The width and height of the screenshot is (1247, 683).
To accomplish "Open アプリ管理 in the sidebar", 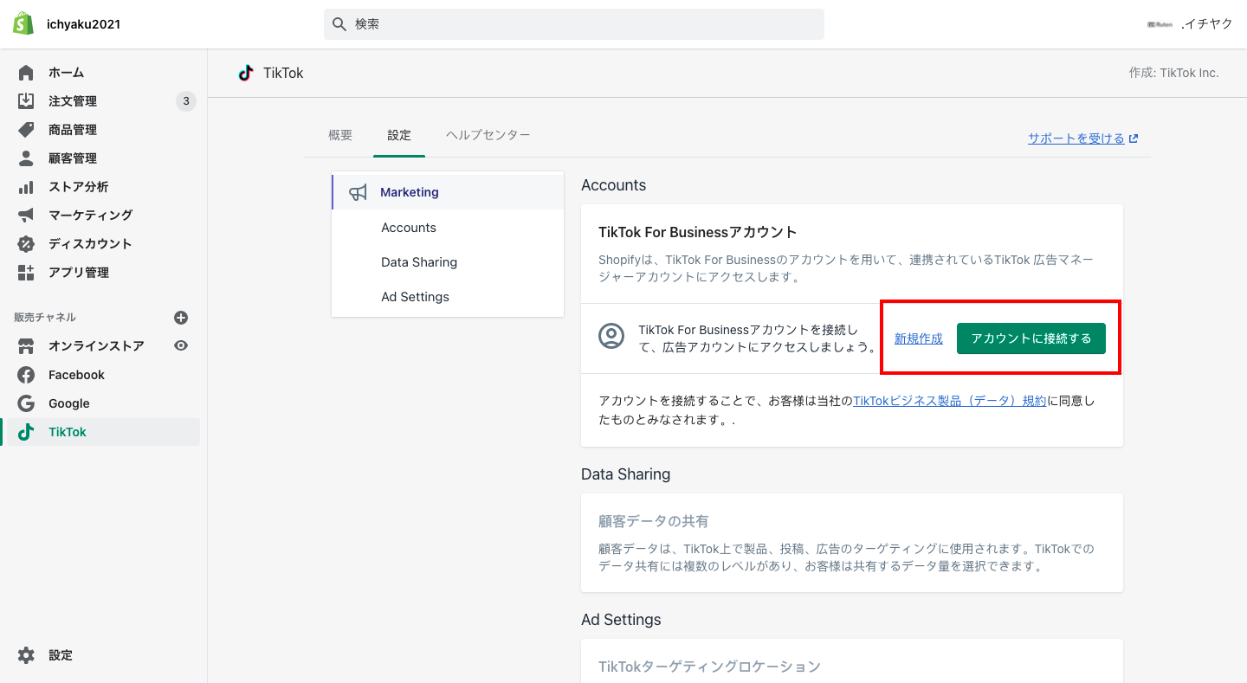I will 78,272.
